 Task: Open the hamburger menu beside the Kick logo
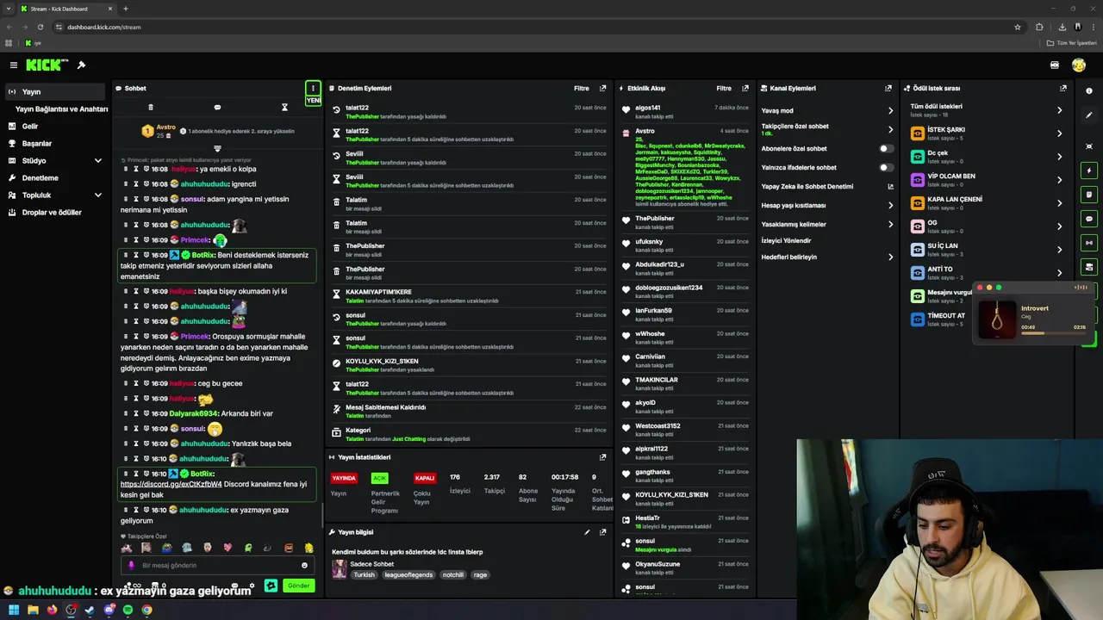click(x=13, y=65)
